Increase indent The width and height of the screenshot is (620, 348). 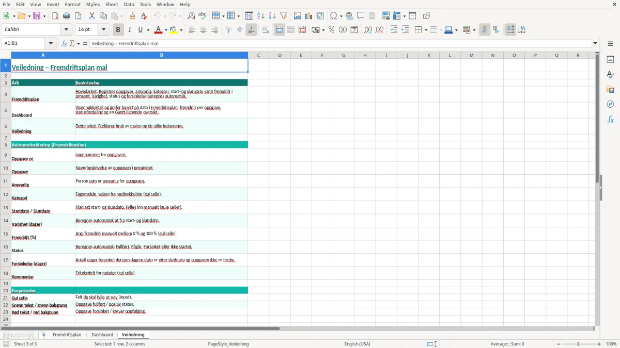pos(394,30)
